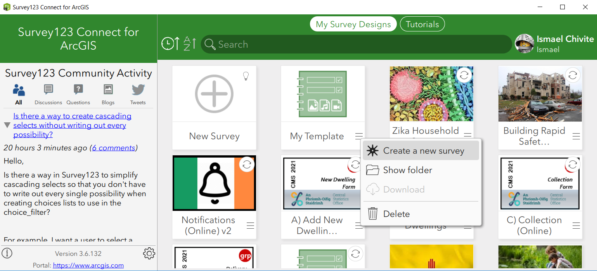Collapse the cascading selects community post
Screen dimensions: 597x271
[x=7, y=125]
